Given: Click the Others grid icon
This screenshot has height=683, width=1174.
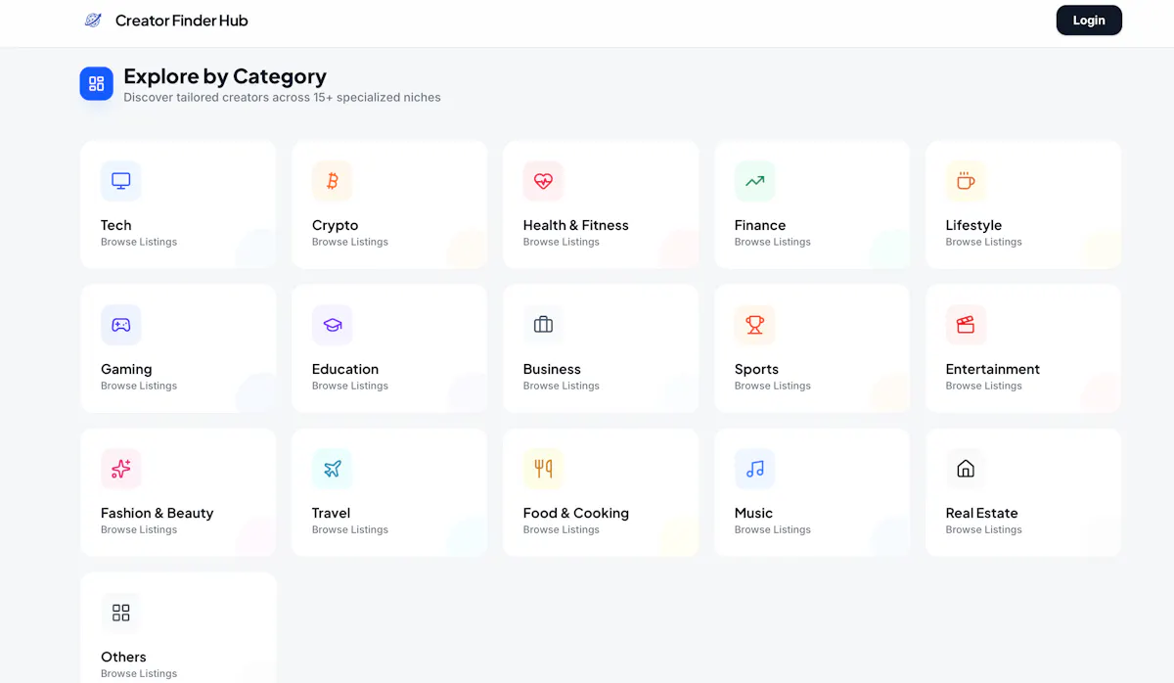Looking at the screenshot, I should point(121,613).
